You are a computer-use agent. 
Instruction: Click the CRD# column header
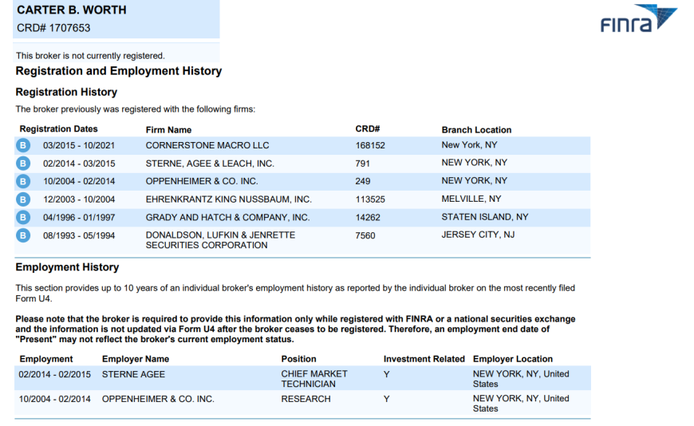point(368,129)
